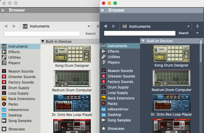The height and width of the screenshot is (133, 204).
Task: Click Drum Supply label in right dark window
Action: click(x=118, y=87)
